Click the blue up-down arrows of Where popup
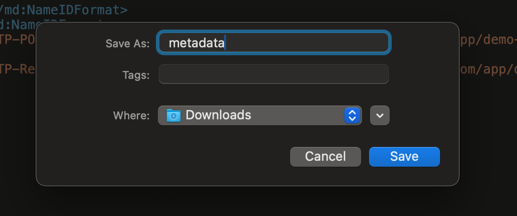Image resolution: width=517 pixels, height=216 pixels. click(x=352, y=115)
